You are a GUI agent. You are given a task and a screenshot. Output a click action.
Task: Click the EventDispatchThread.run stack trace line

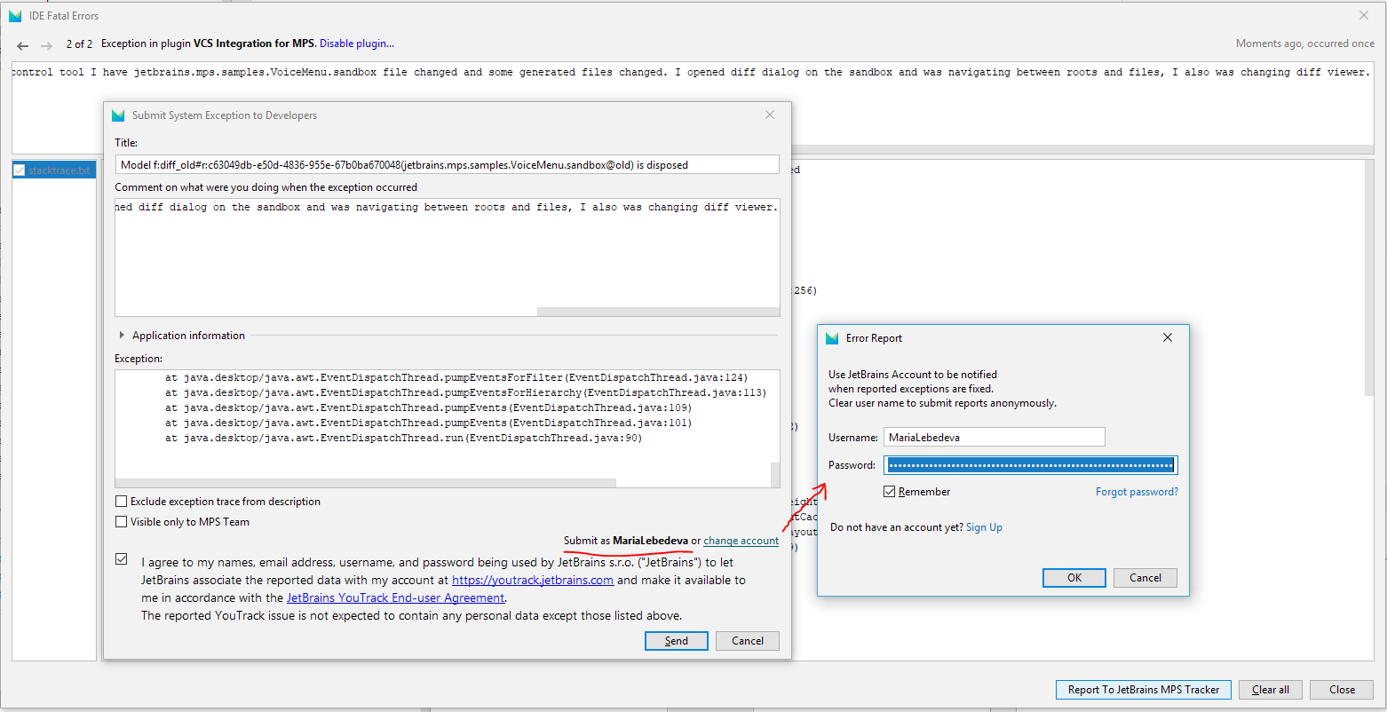403,438
